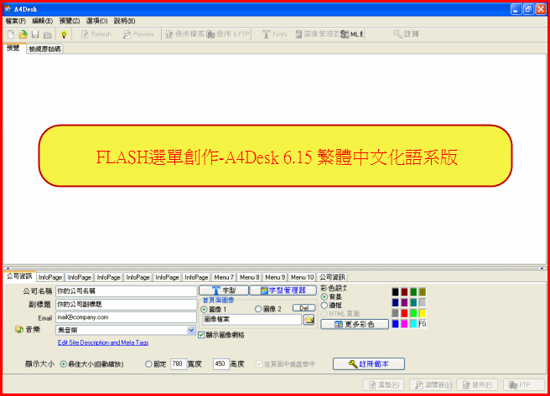Image resolution: width=550 pixels, height=396 pixels.
Task: Click the browse image file folder icon
Action: point(309,320)
